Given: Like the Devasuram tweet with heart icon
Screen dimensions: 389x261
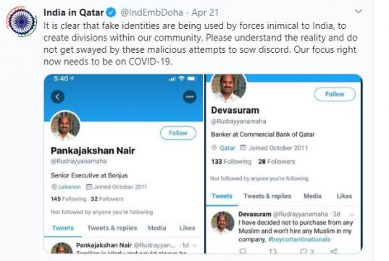Looking at the screenshot, I should (304, 251).
